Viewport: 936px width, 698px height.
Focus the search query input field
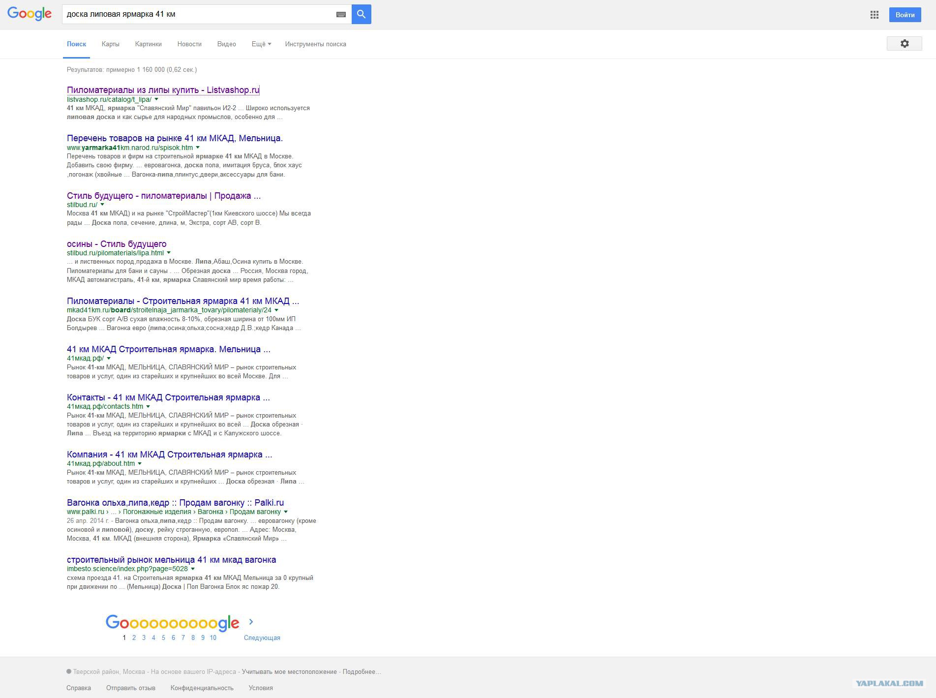(199, 14)
